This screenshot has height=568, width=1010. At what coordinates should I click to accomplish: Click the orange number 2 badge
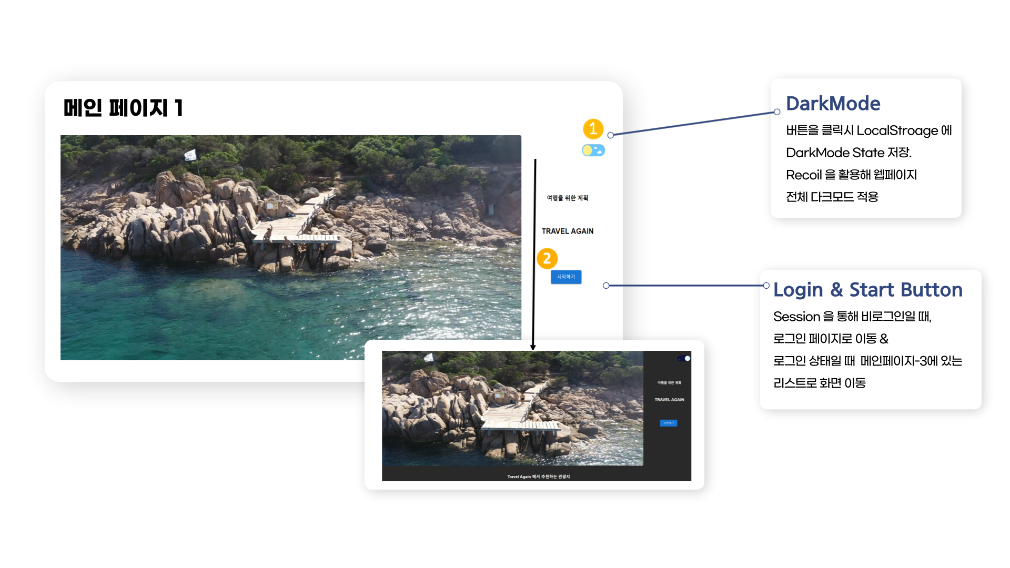[547, 258]
